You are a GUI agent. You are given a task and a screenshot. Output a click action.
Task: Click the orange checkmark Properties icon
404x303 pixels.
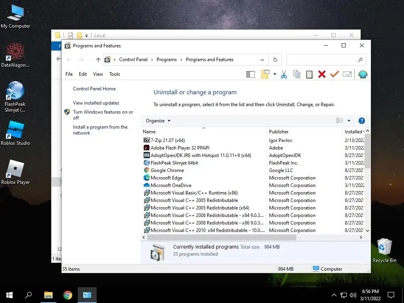point(335,75)
